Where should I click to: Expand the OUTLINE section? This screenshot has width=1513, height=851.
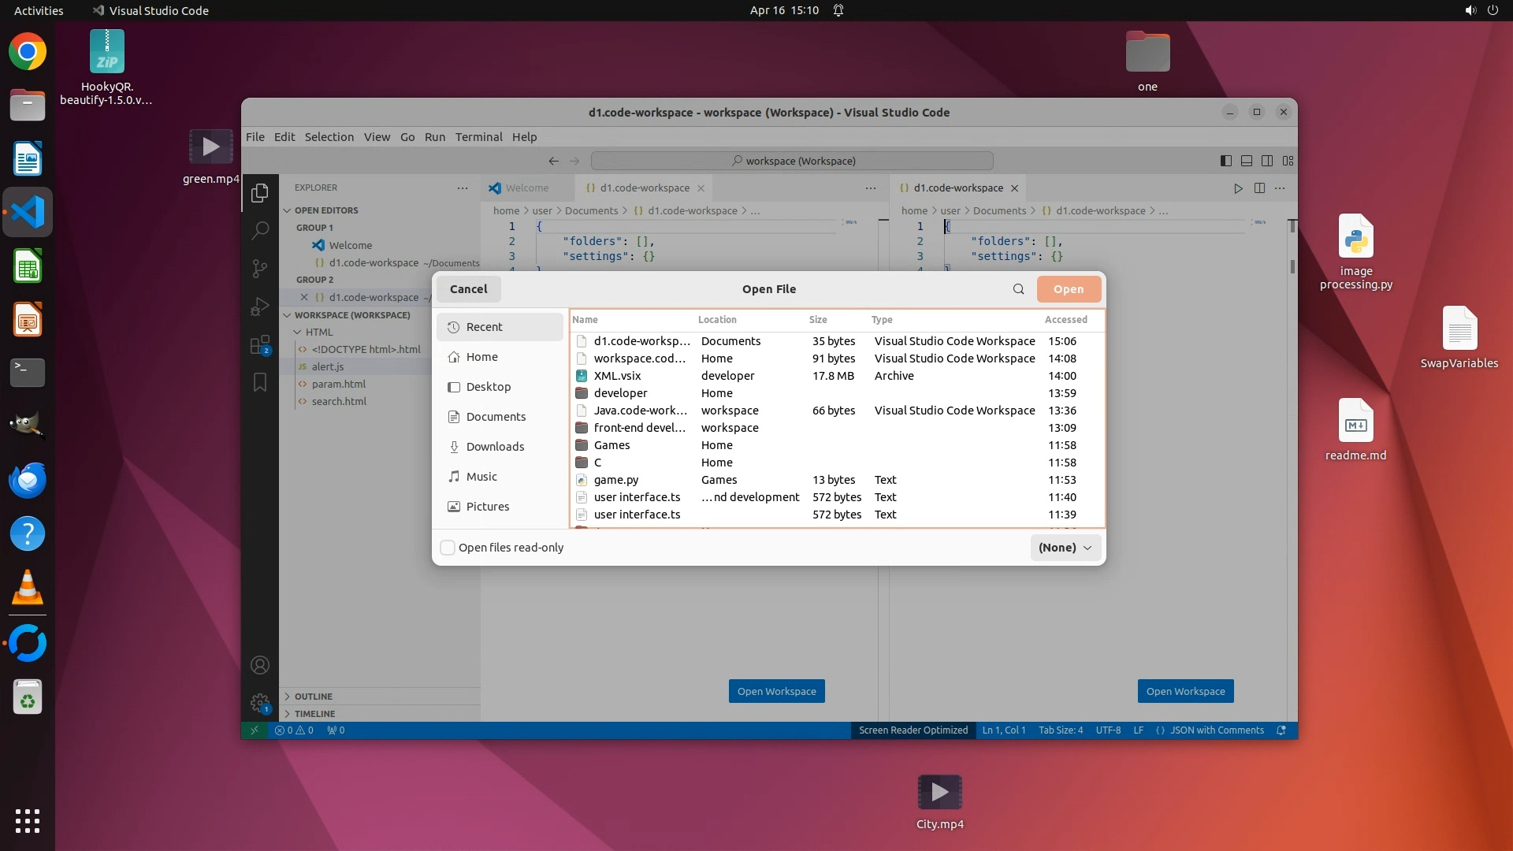313,697
